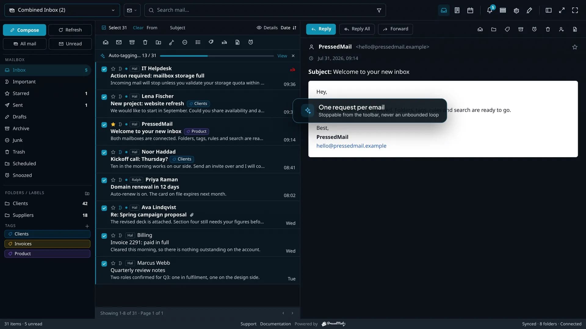Open the calendar icon in top bar

click(470, 10)
